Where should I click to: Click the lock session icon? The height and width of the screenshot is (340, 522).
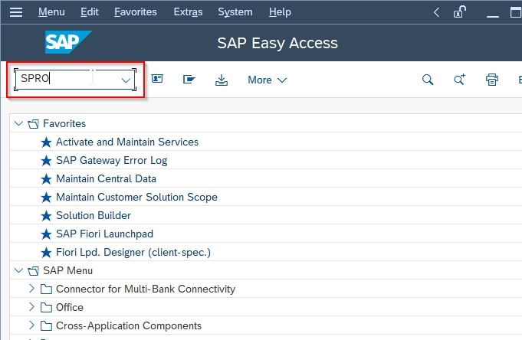point(460,12)
